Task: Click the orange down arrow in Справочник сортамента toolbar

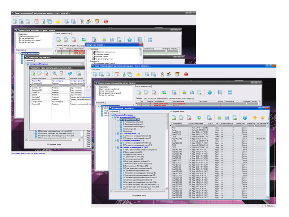Action: pos(262,118)
